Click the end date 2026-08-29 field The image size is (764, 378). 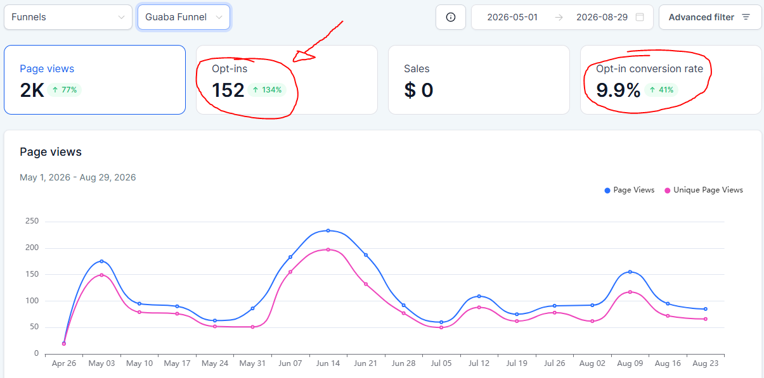602,17
